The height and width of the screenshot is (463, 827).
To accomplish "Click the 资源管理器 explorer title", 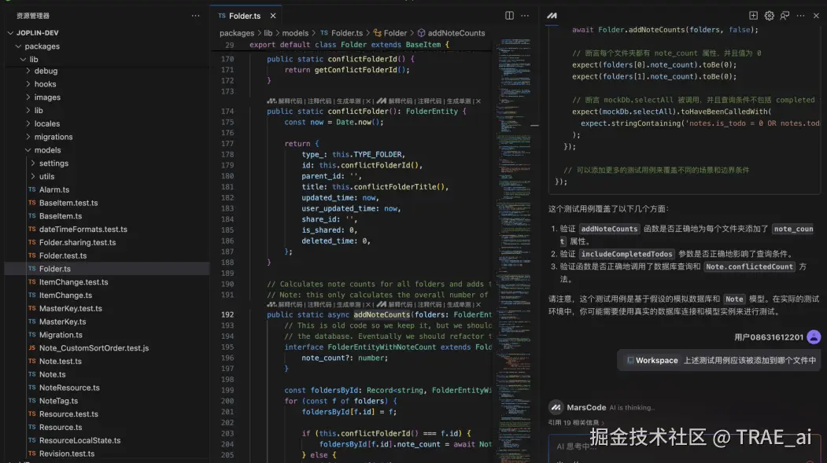I will pyautogui.click(x=33, y=16).
